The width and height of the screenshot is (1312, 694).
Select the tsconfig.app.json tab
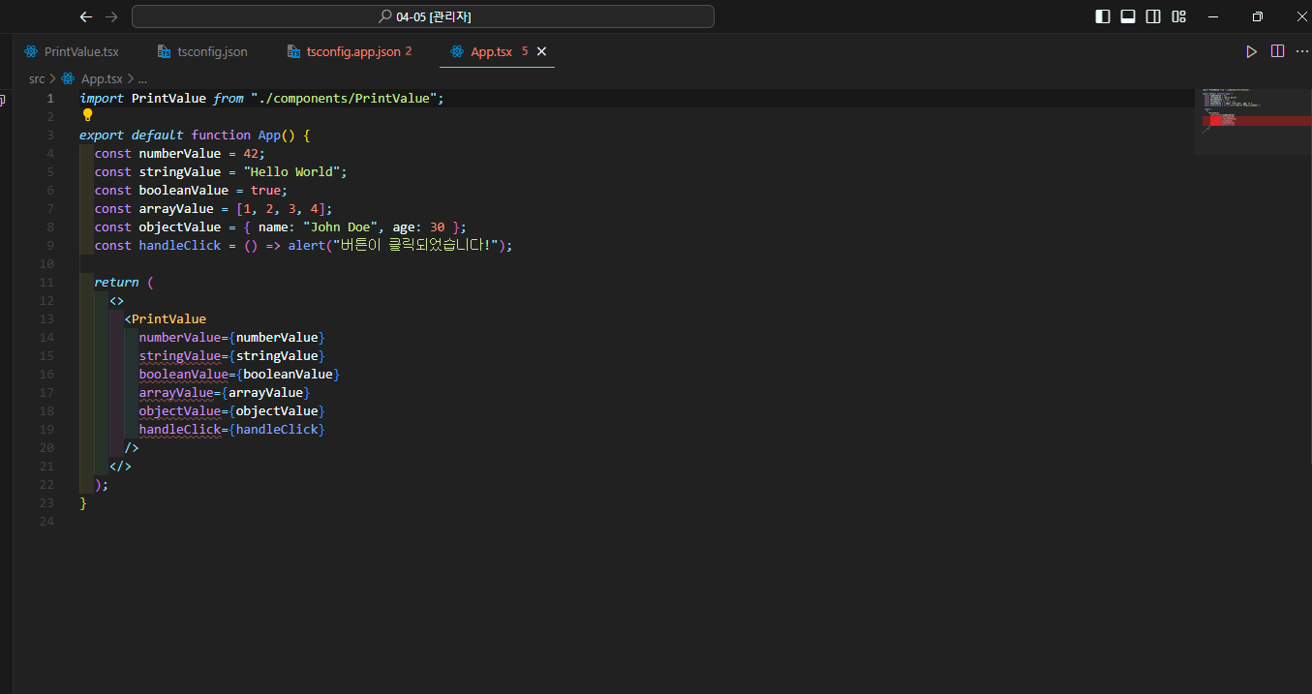click(x=352, y=51)
